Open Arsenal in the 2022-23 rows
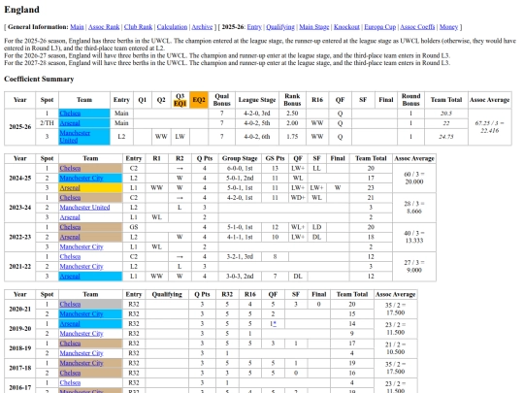Image resolution: width=524 pixels, height=393 pixels. pyautogui.click(x=70, y=238)
